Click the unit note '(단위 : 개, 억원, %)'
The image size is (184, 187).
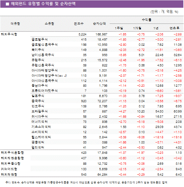(x=164, y=12)
